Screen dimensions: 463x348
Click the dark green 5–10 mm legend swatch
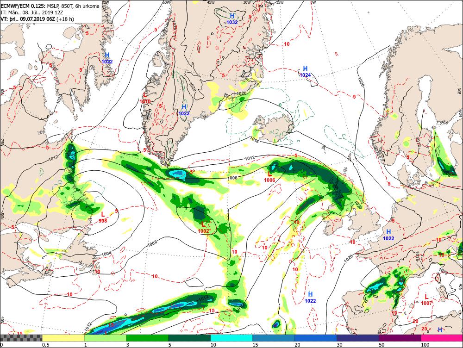189,338
